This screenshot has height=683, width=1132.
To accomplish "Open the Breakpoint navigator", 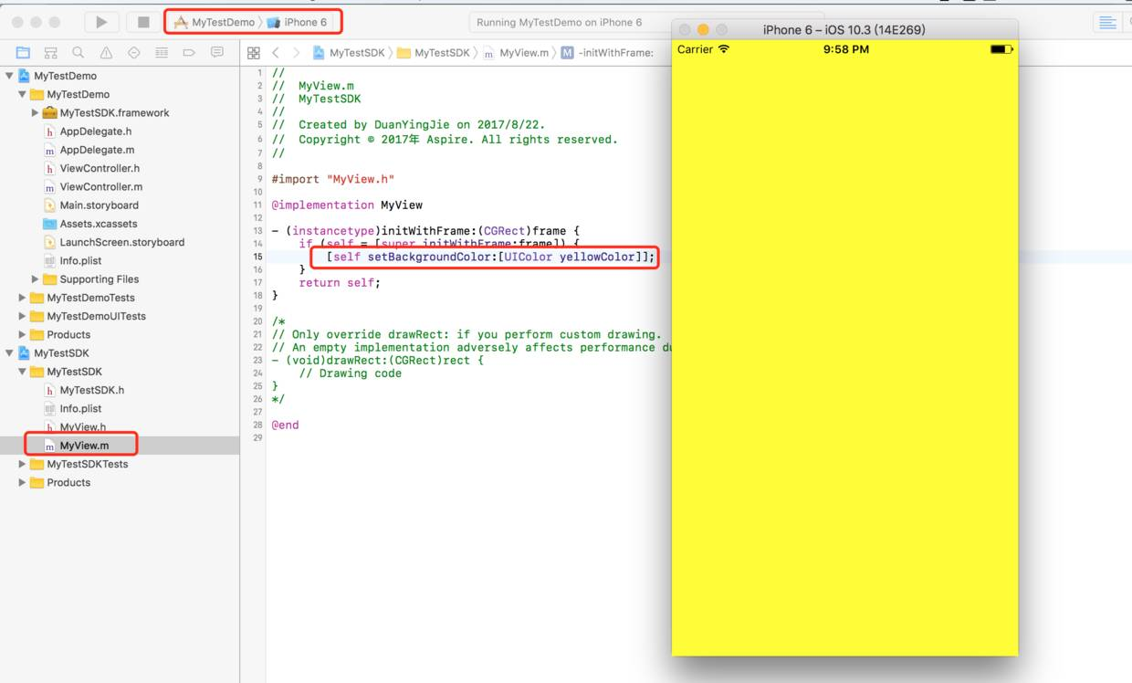I will pyautogui.click(x=189, y=53).
